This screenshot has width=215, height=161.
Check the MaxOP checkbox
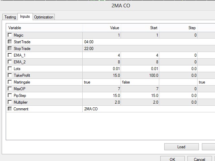click(x=10, y=89)
